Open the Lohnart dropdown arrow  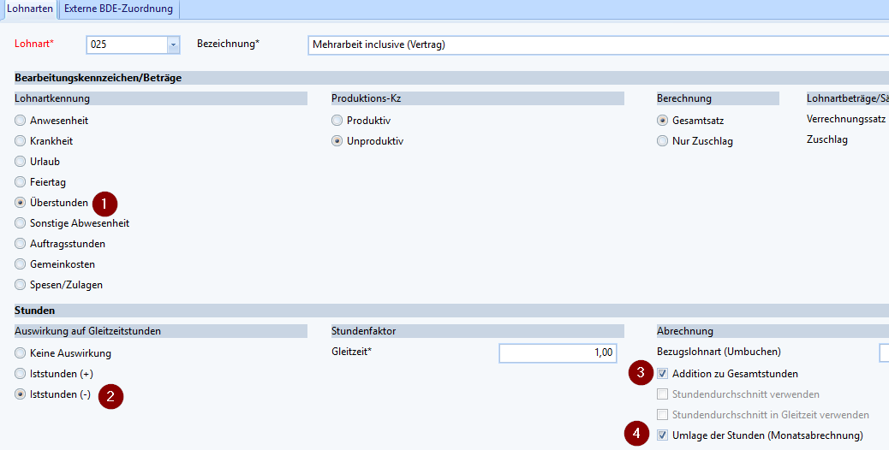(x=173, y=44)
